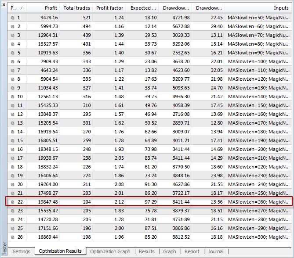Close the Tester panel with the X button
The width and height of the screenshot is (294, 258).
click(x=4, y=4)
